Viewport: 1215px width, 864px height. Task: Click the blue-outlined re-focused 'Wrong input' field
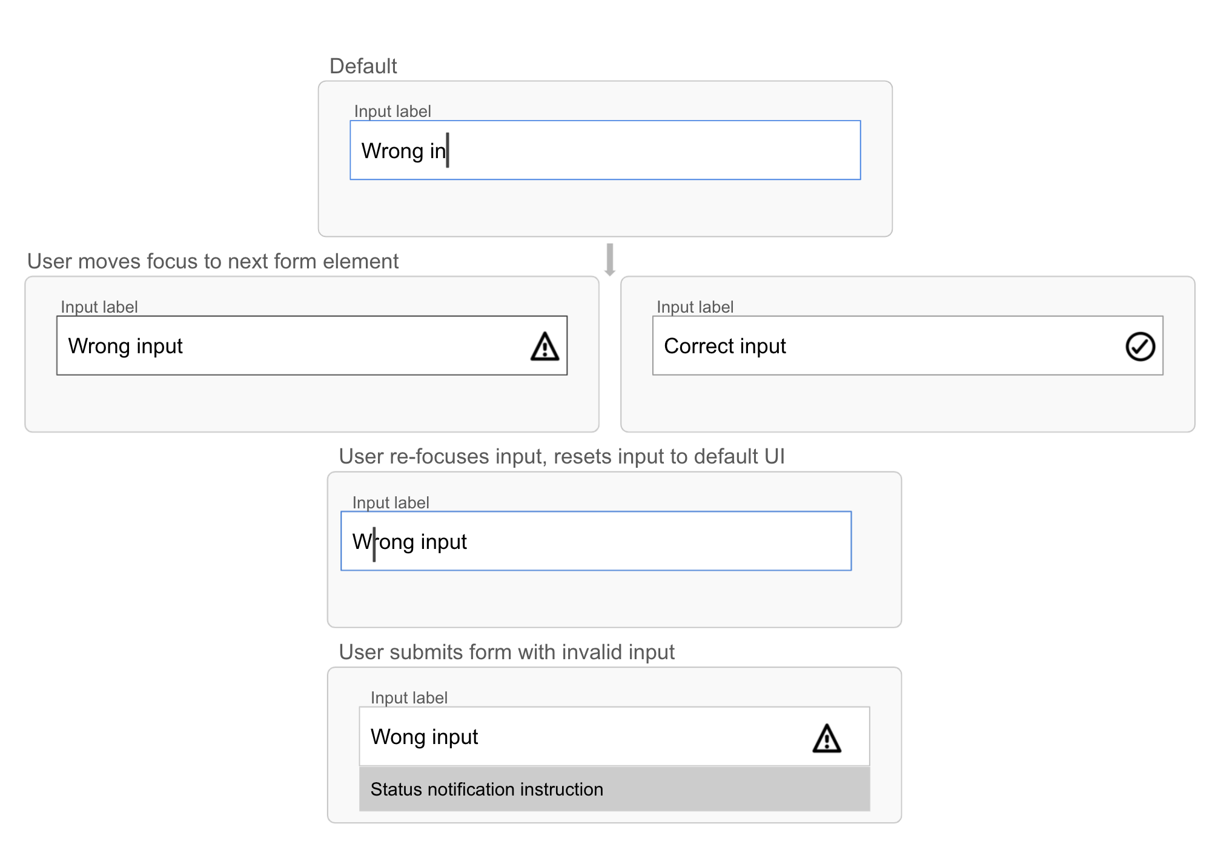(x=596, y=541)
